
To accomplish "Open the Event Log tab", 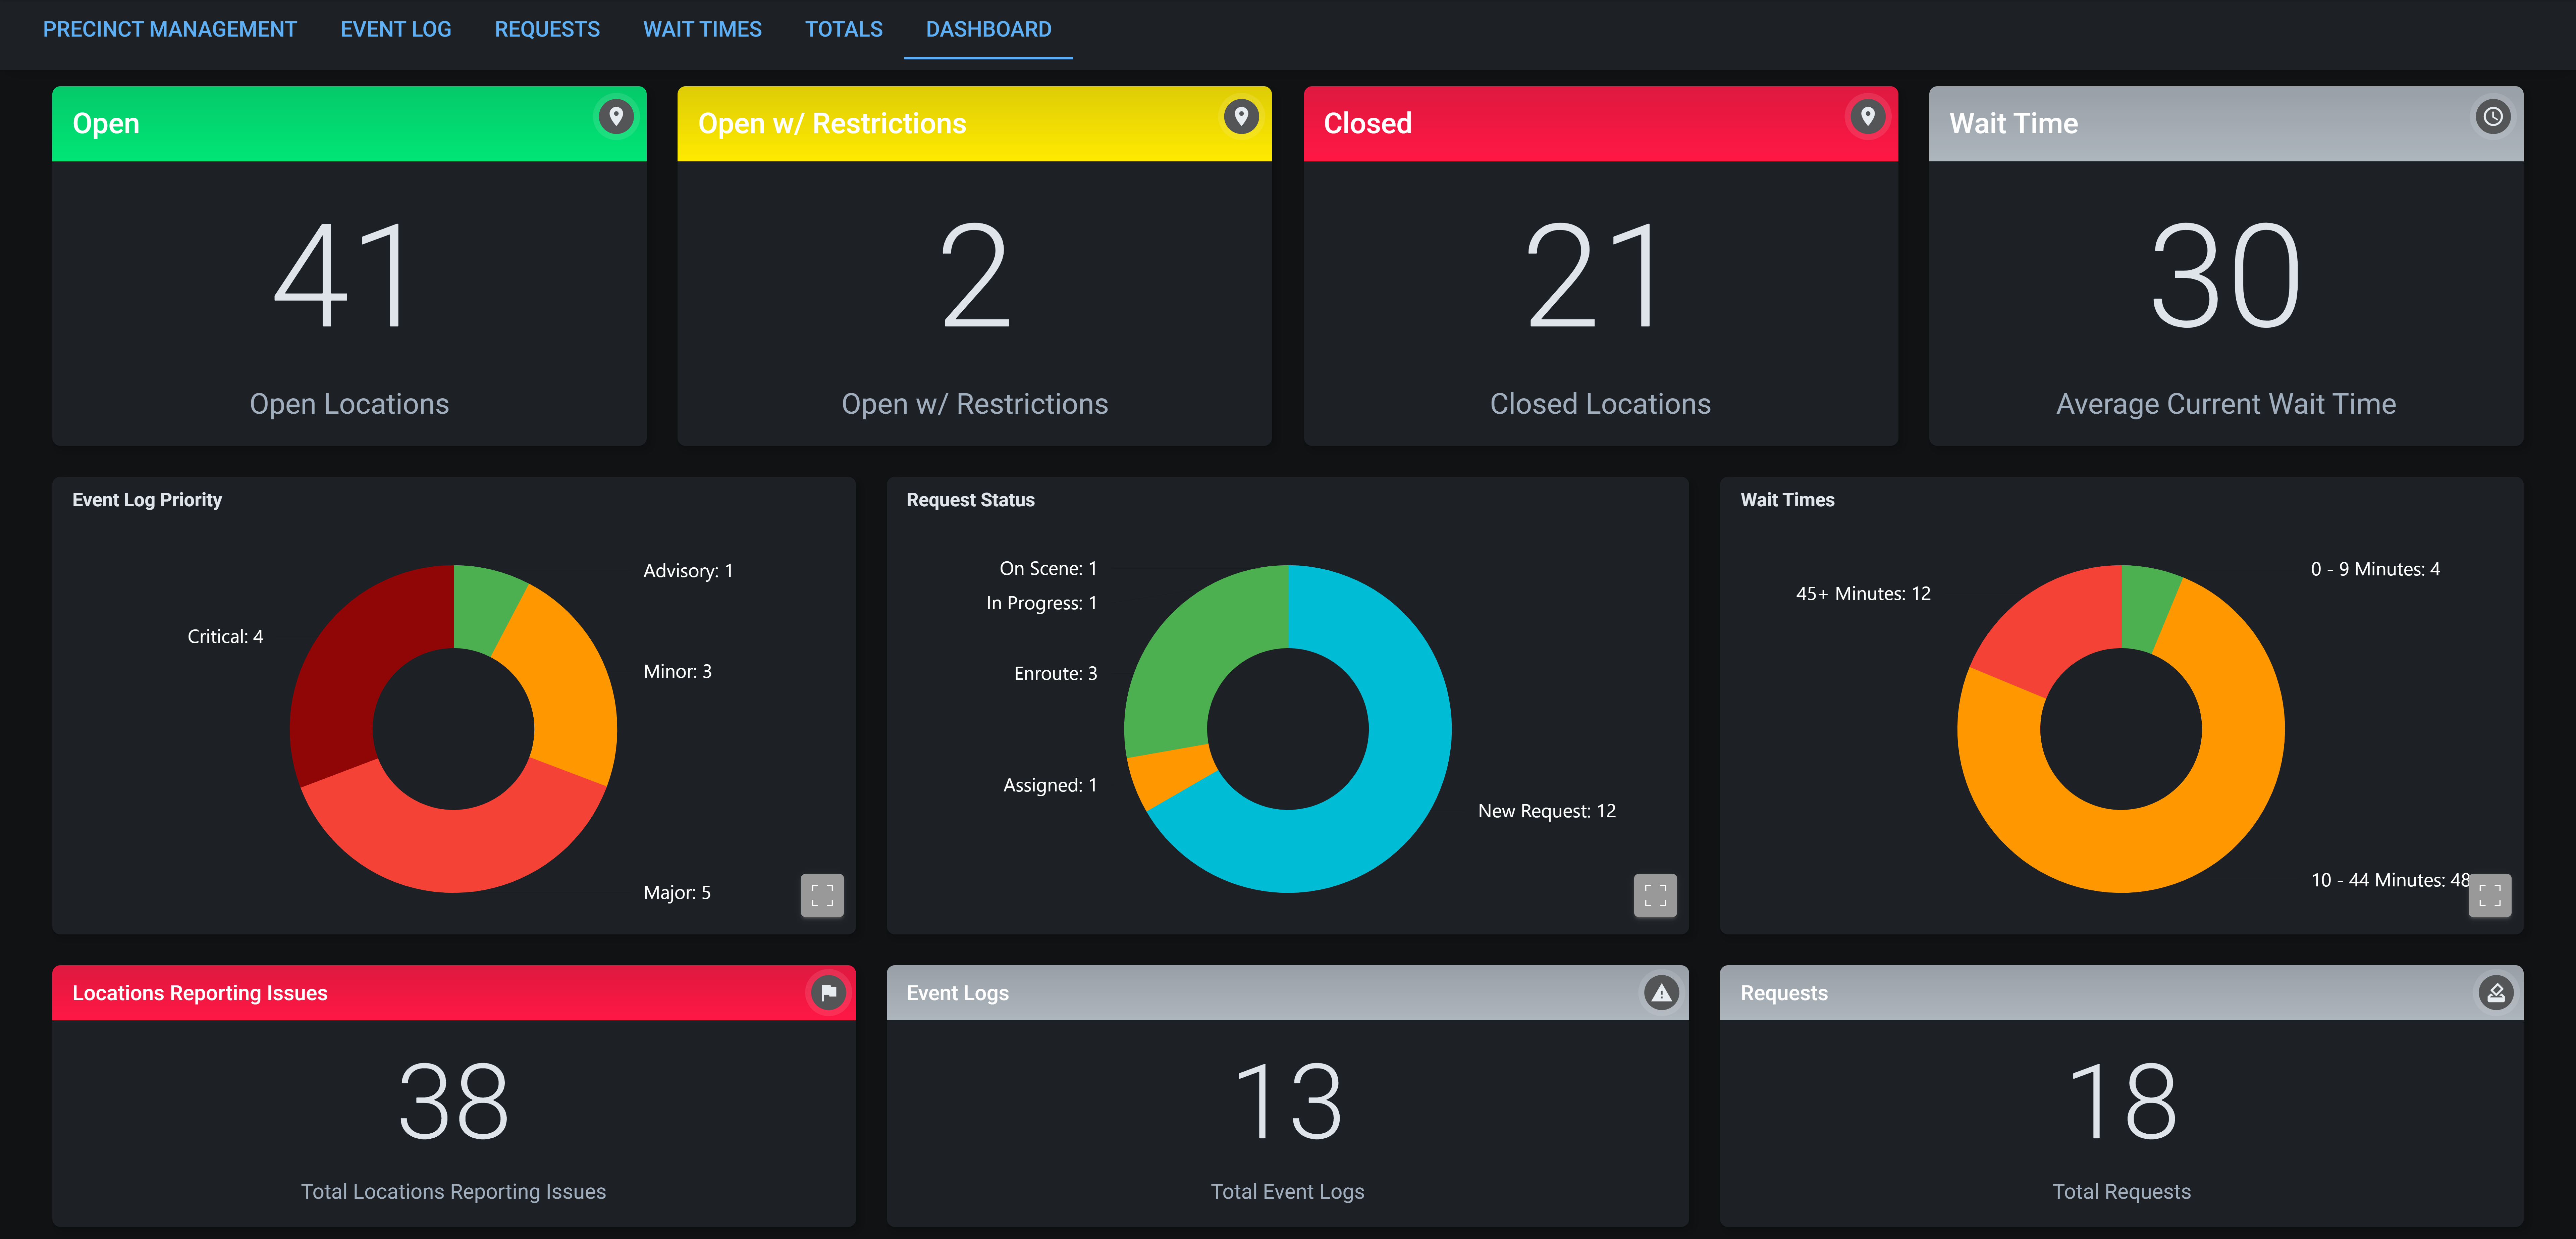I will tap(395, 29).
